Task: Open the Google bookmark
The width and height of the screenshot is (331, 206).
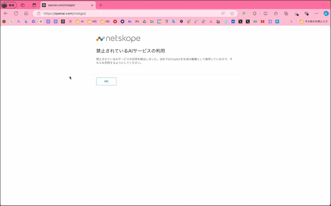Action: tap(11, 21)
